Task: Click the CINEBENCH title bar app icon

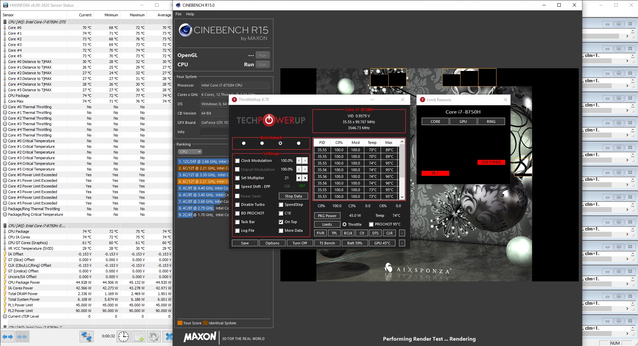Action: [x=178, y=5]
